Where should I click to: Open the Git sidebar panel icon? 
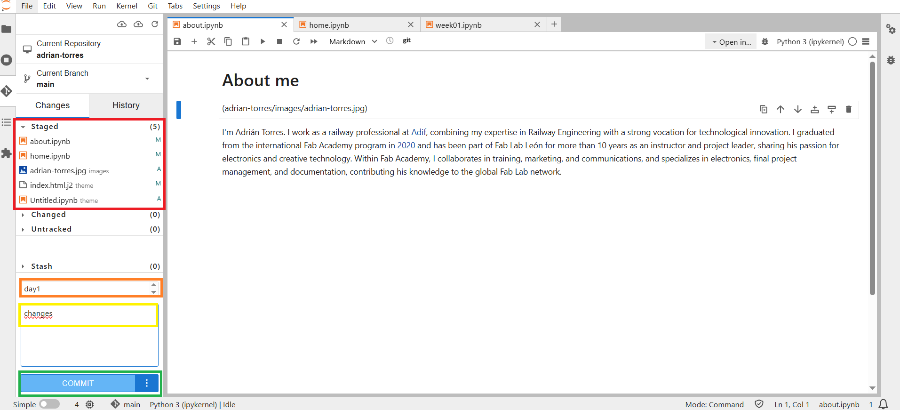pyautogui.click(x=7, y=91)
